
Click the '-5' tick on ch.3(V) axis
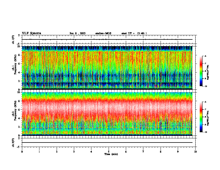(19, 147)
